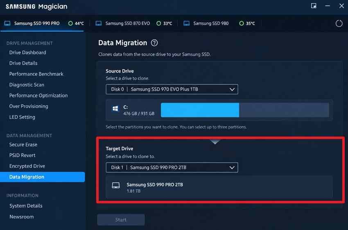Click the 1.81 TB capacity text
The height and width of the screenshot is (230, 348).
click(133, 191)
